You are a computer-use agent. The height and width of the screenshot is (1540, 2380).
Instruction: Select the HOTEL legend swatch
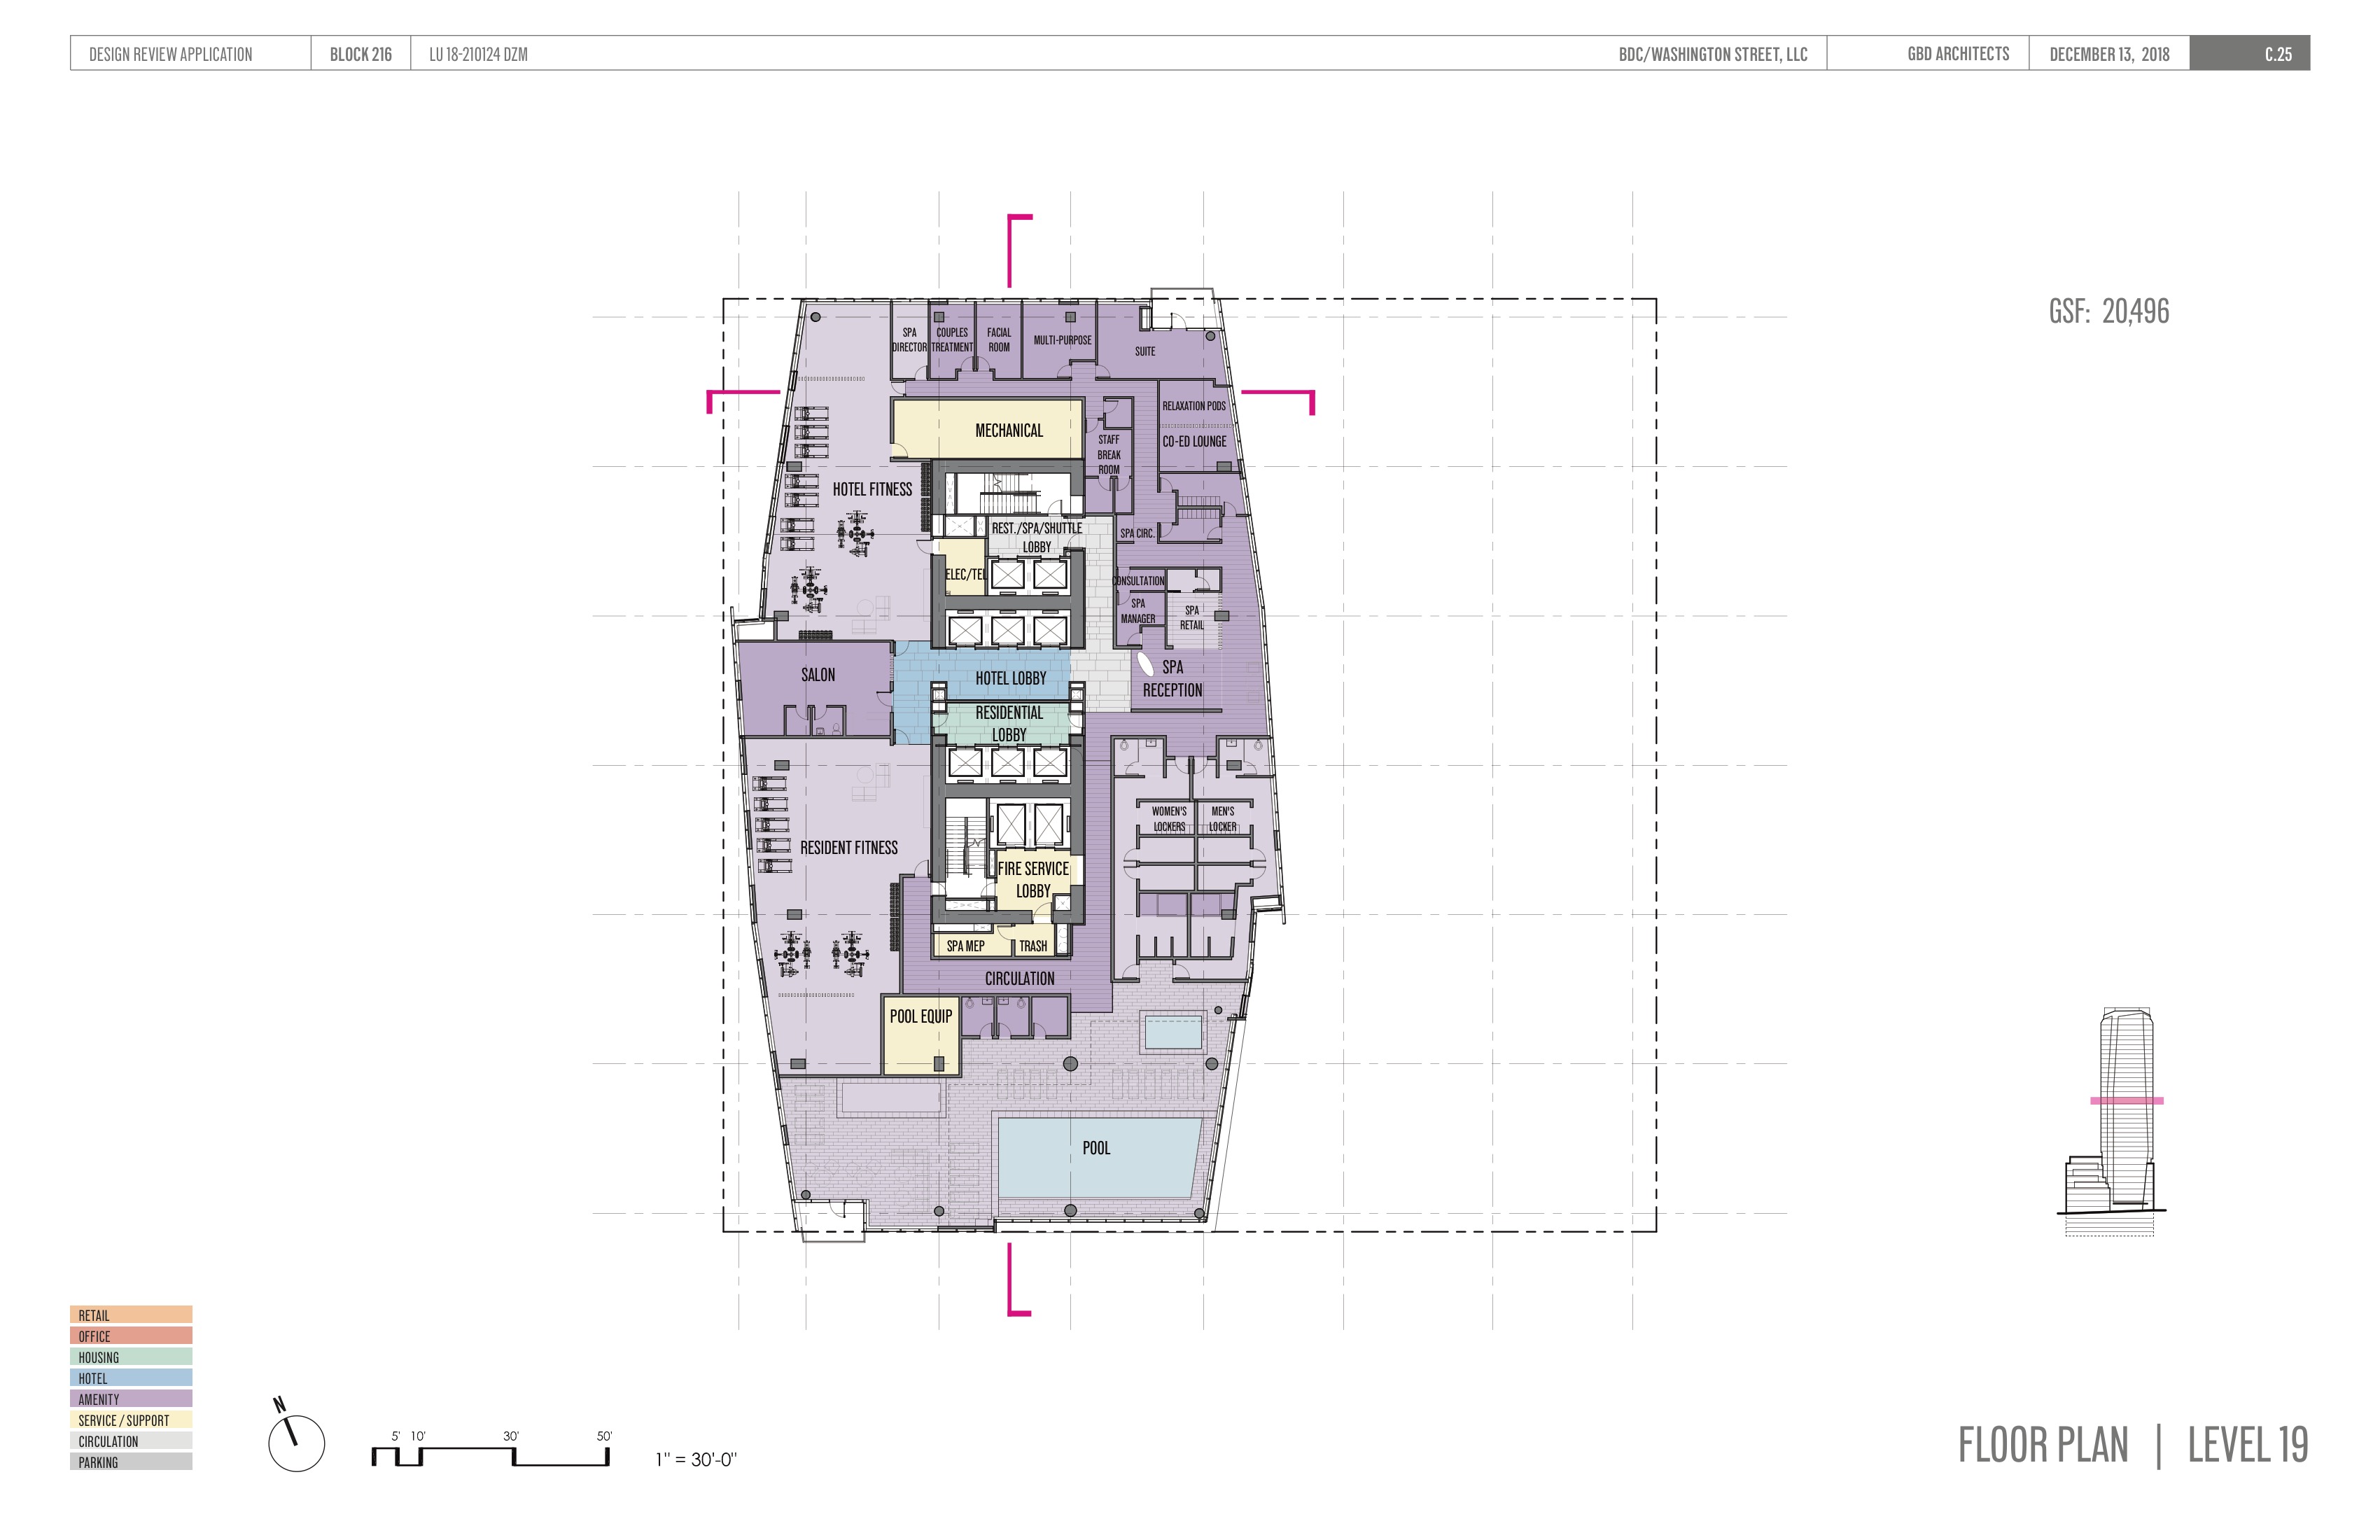click(x=131, y=1378)
